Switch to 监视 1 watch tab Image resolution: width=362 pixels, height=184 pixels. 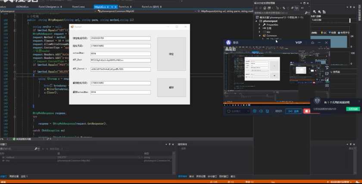(x=24, y=176)
